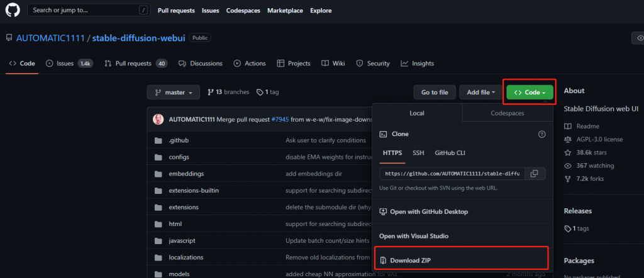The height and width of the screenshot is (278, 644).
Task: Select the HTTPS clone option
Action: coord(392,153)
